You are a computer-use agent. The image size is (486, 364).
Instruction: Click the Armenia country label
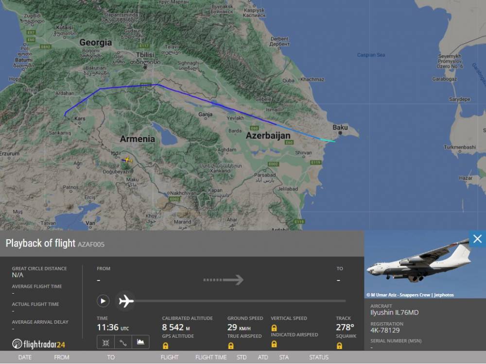tap(138, 139)
